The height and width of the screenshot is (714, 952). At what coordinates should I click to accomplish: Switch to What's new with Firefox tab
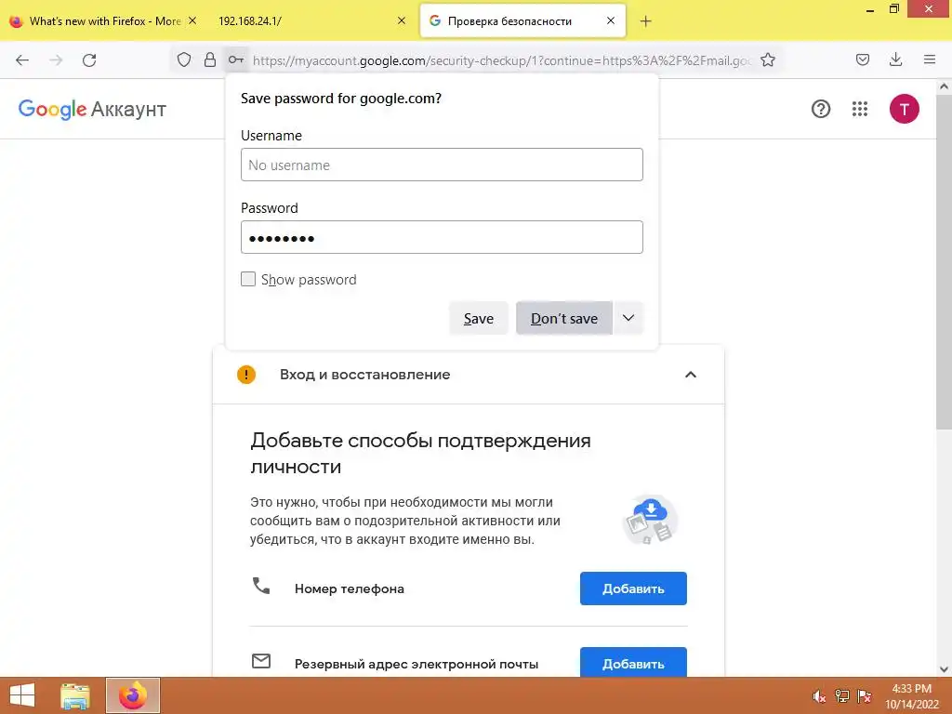[x=105, y=21]
